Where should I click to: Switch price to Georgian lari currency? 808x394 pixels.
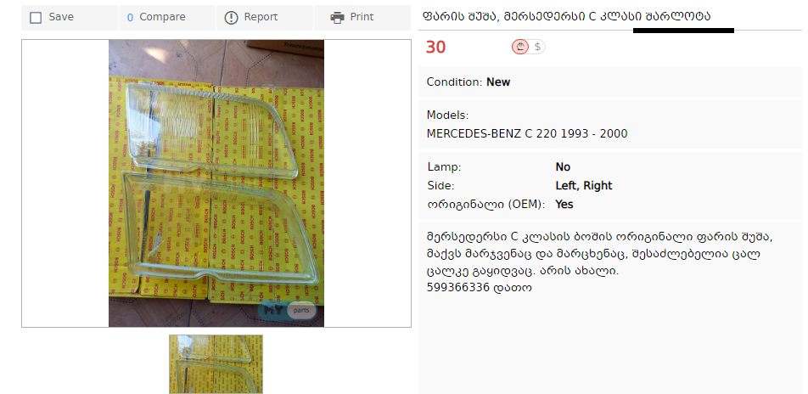pyautogui.click(x=520, y=47)
